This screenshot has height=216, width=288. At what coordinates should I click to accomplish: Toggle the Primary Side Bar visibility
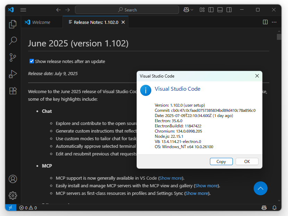(x=211, y=10)
